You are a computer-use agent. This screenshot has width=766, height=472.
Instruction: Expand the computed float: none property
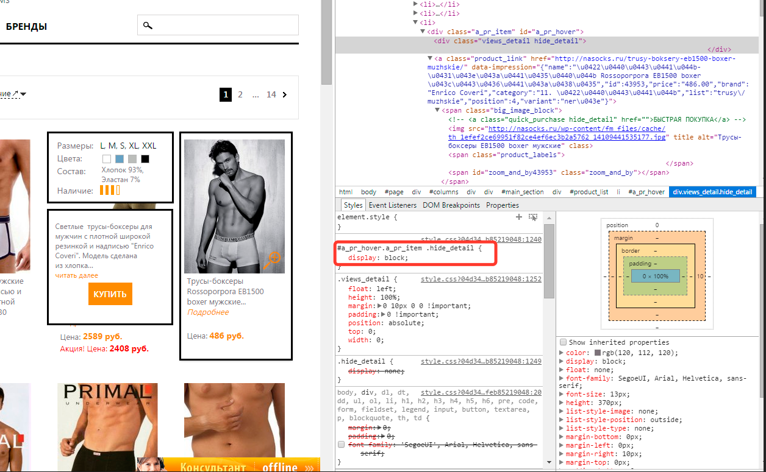pos(562,370)
